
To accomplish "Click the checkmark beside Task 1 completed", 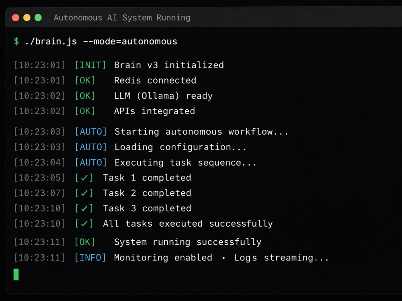I will click(84, 178).
